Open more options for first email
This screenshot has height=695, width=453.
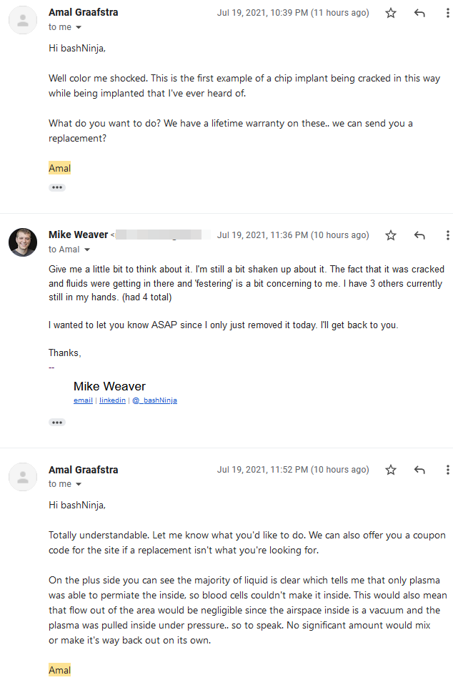(448, 13)
